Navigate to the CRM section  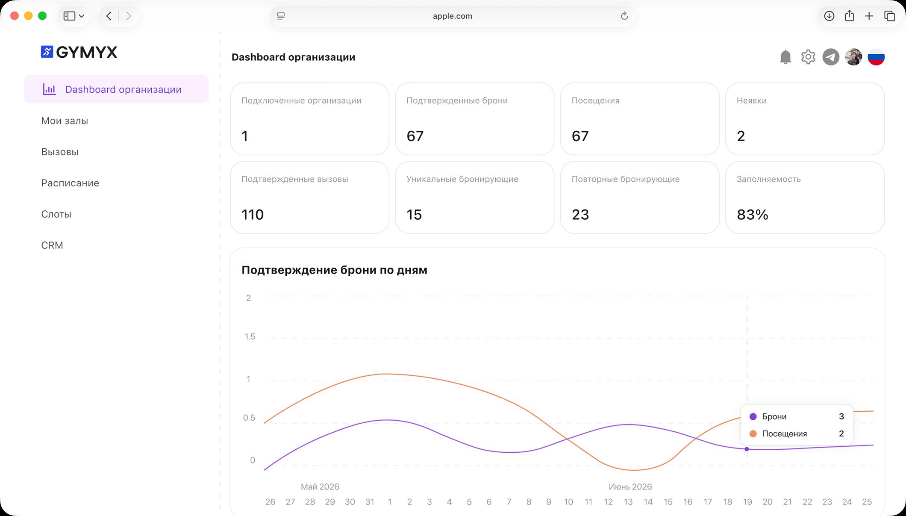[52, 245]
